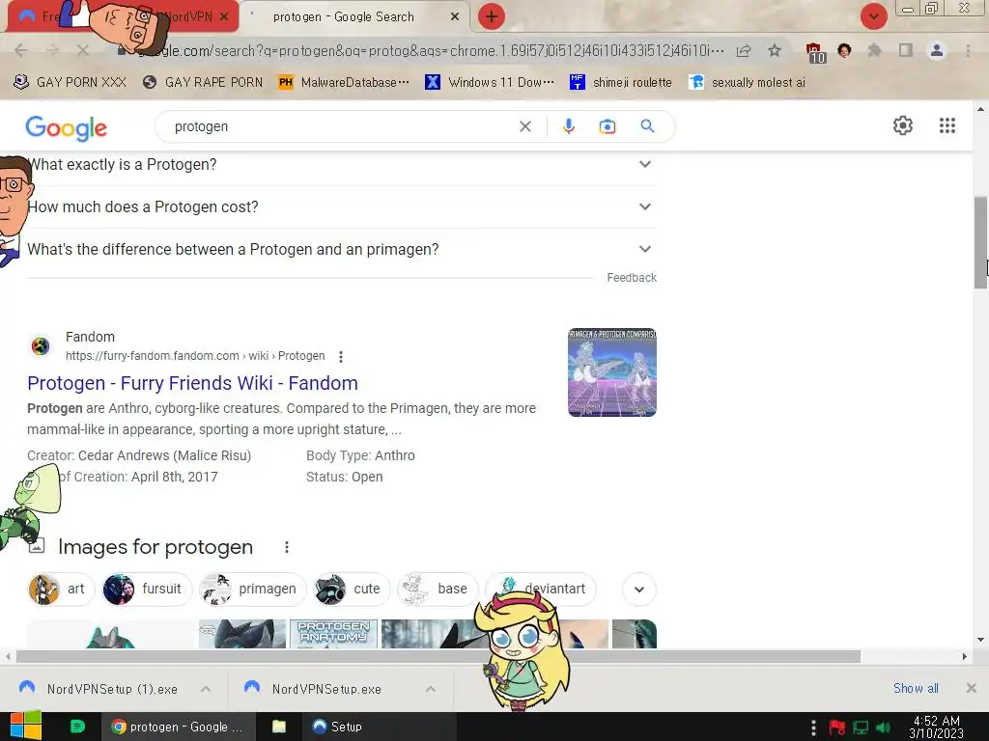Viewport: 989px width, 741px height.
Task: Open a new browser tab
Action: (x=492, y=16)
